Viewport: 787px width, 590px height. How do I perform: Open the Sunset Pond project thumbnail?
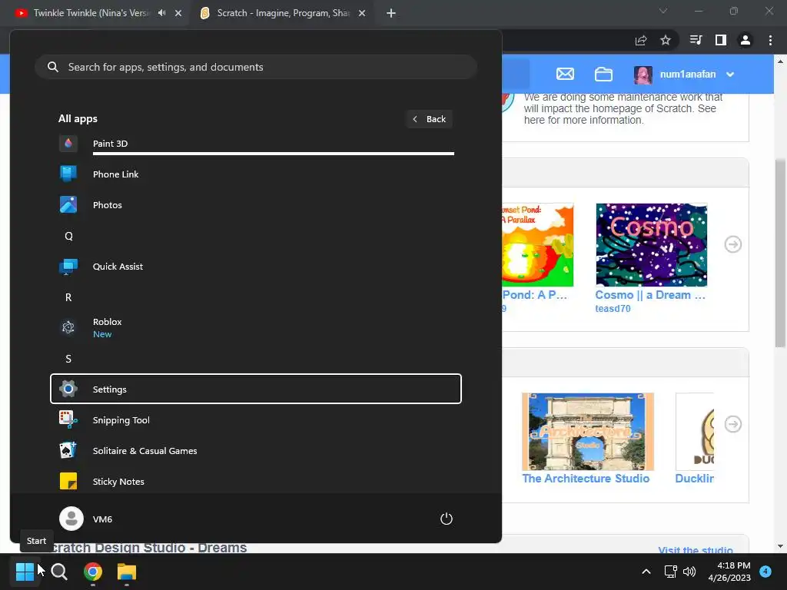[x=537, y=245]
